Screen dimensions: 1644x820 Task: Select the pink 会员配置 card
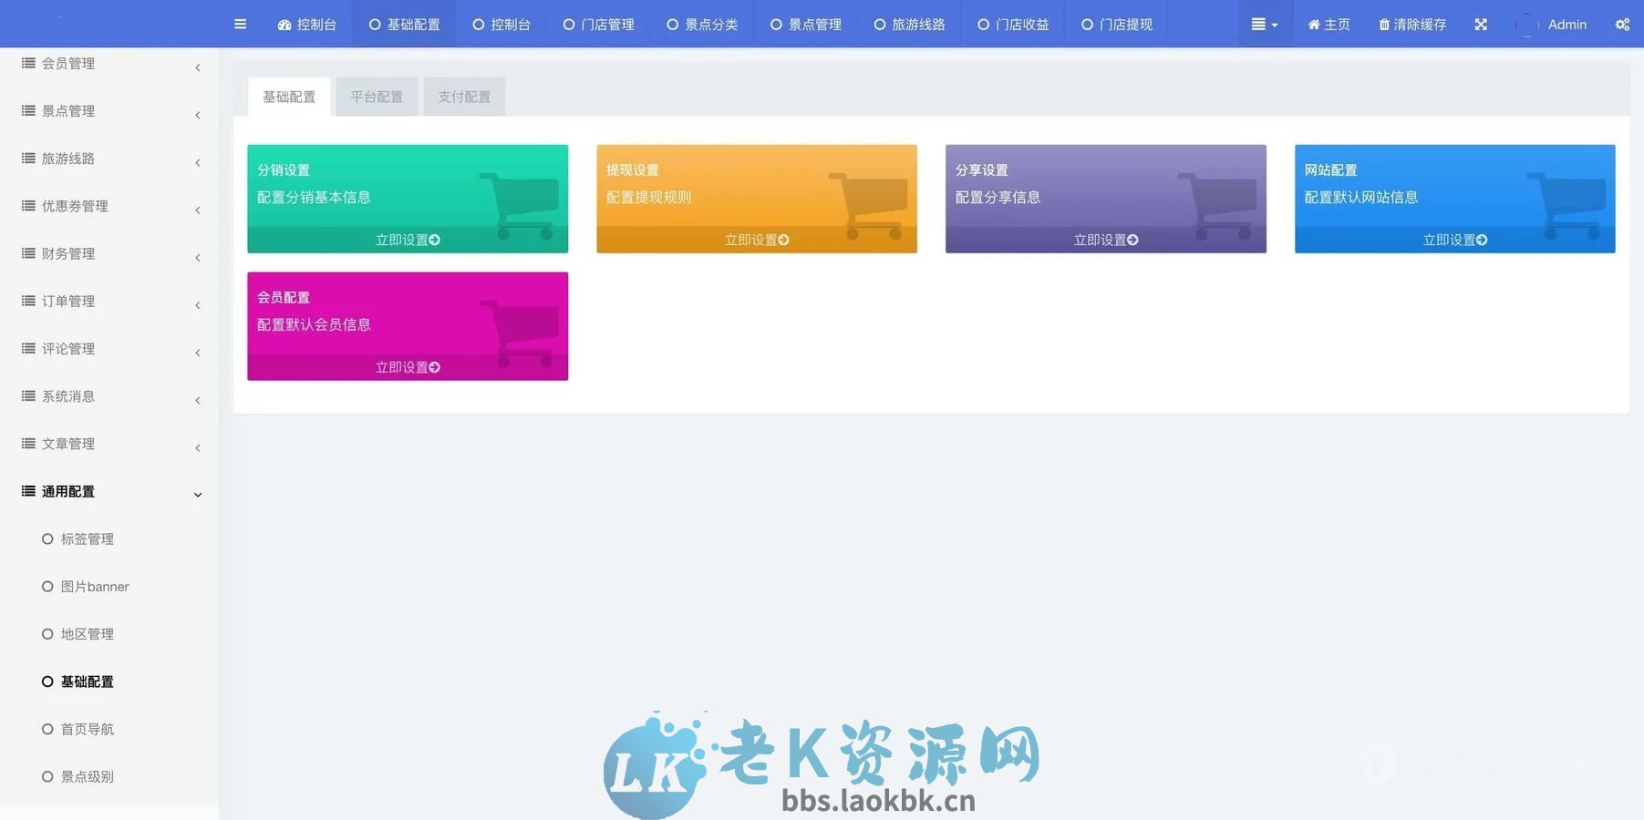coord(407,325)
